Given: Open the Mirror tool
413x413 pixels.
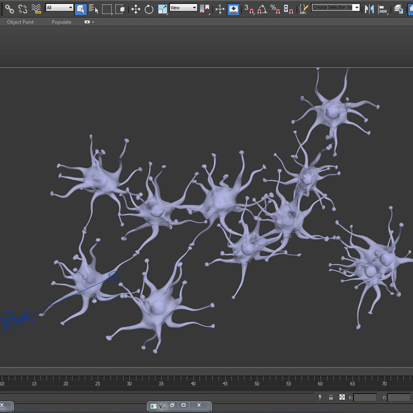Looking at the screenshot, I should pos(369,8).
